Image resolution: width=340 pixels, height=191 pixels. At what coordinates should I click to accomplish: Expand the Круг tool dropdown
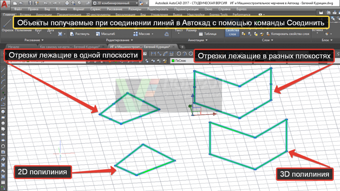tap(38, 34)
